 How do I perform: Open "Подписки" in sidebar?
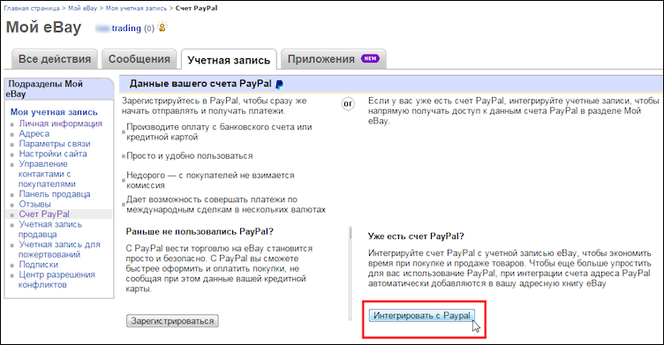click(39, 265)
